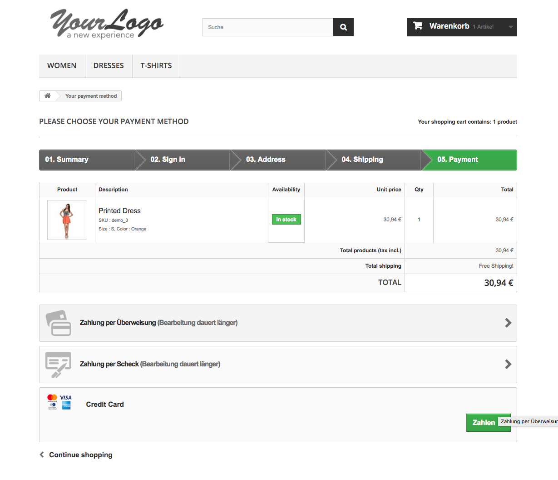Return to the 01. Summary step
This screenshot has width=558, height=480.
coord(67,160)
